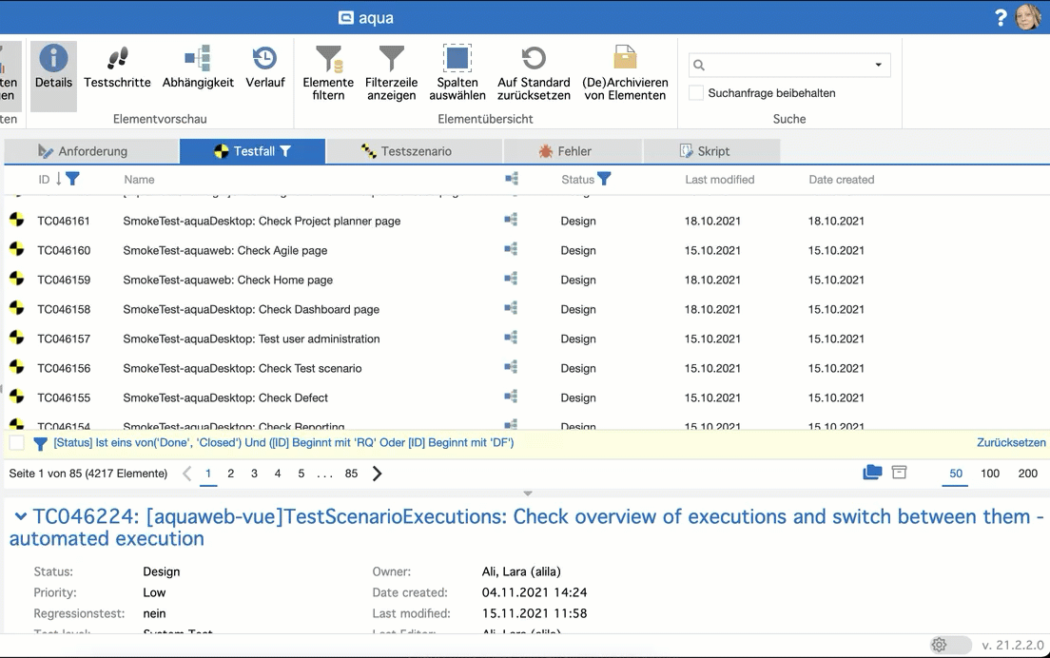Toggle Filterzeile anzeigen
This screenshot has height=658, width=1050.
pyautogui.click(x=391, y=73)
